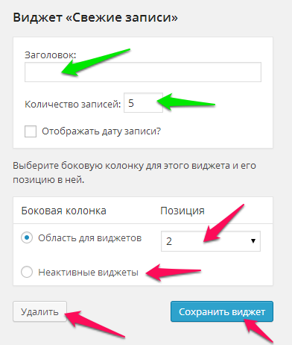
Task: Click the Неактивные виджеты label text
Action: 88,273
